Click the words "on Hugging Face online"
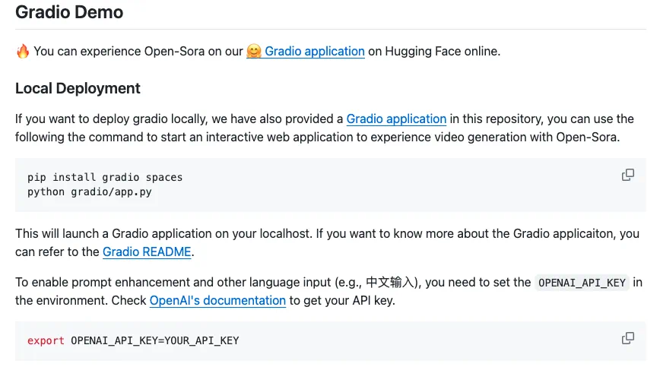 pos(433,52)
